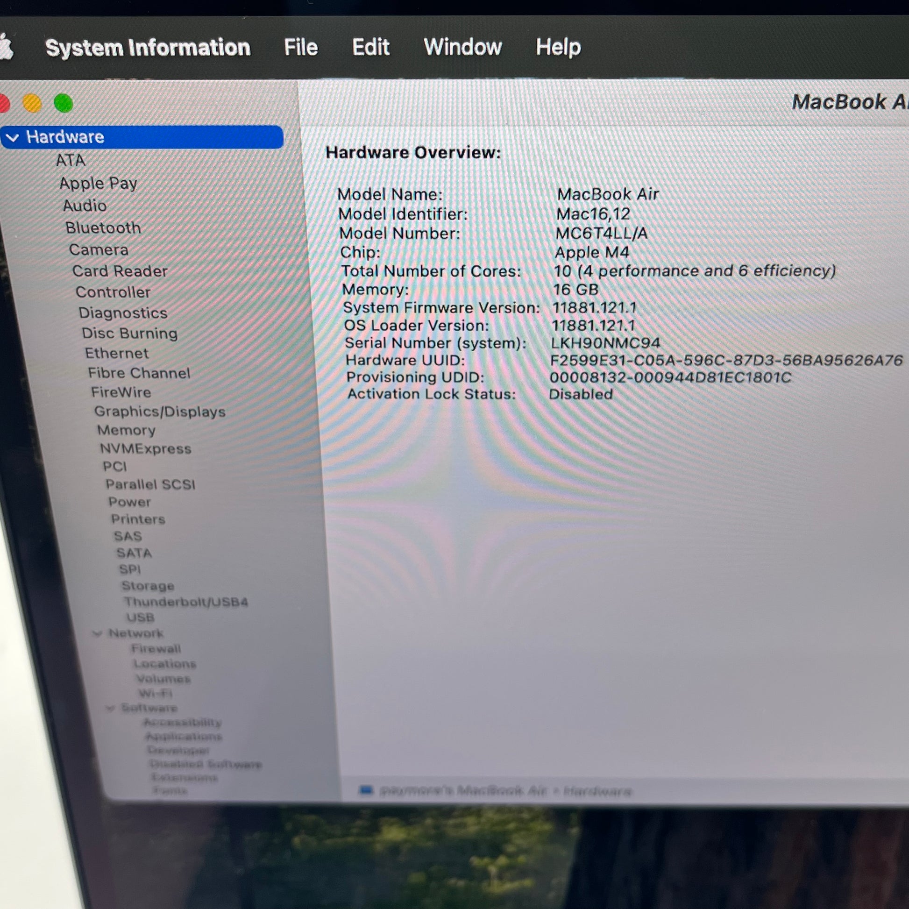This screenshot has height=909, width=909.
Task: Select Storage in the sidebar list
Action: (x=148, y=586)
